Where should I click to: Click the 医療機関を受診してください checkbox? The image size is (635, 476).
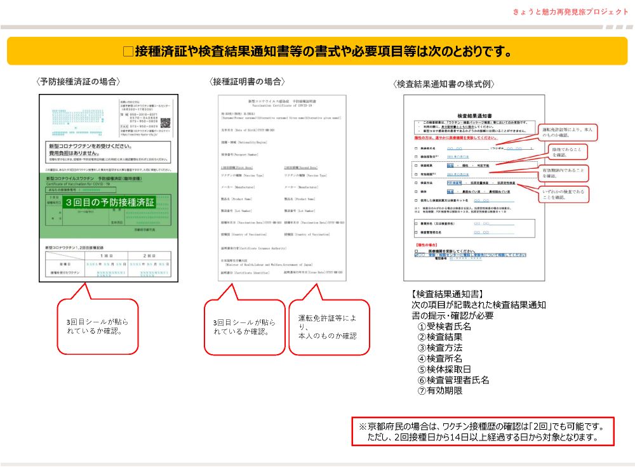click(x=416, y=251)
